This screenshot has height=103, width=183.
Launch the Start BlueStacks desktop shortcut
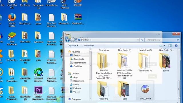coord(12,39)
